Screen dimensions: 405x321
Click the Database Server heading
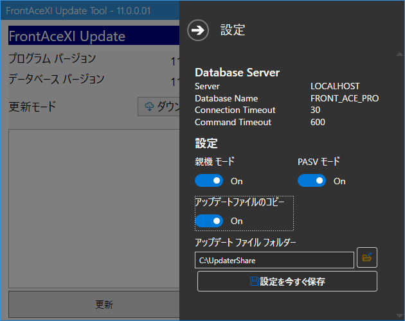pyautogui.click(x=237, y=73)
